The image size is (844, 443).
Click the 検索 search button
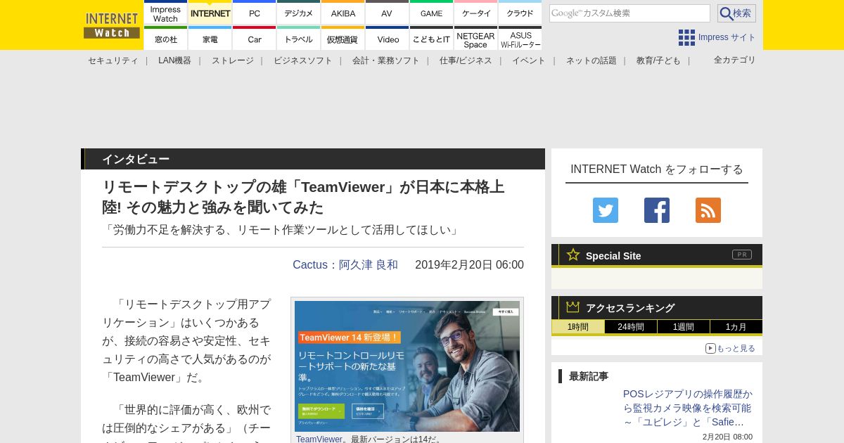point(736,13)
